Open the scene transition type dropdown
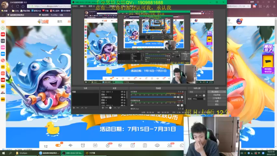This screenshot has height=156, width=277. (197, 92)
